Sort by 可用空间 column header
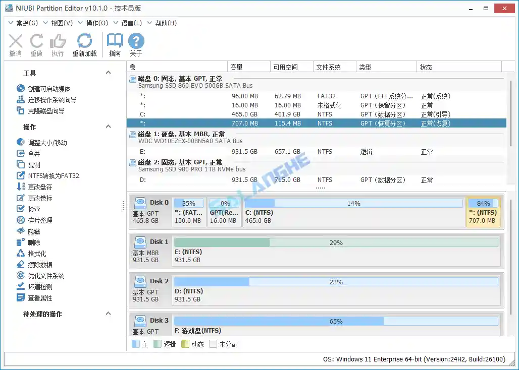 point(292,67)
